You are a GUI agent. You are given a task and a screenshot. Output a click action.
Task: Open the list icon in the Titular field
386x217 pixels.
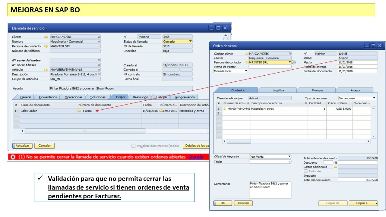pyautogui.click(x=290, y=162)
